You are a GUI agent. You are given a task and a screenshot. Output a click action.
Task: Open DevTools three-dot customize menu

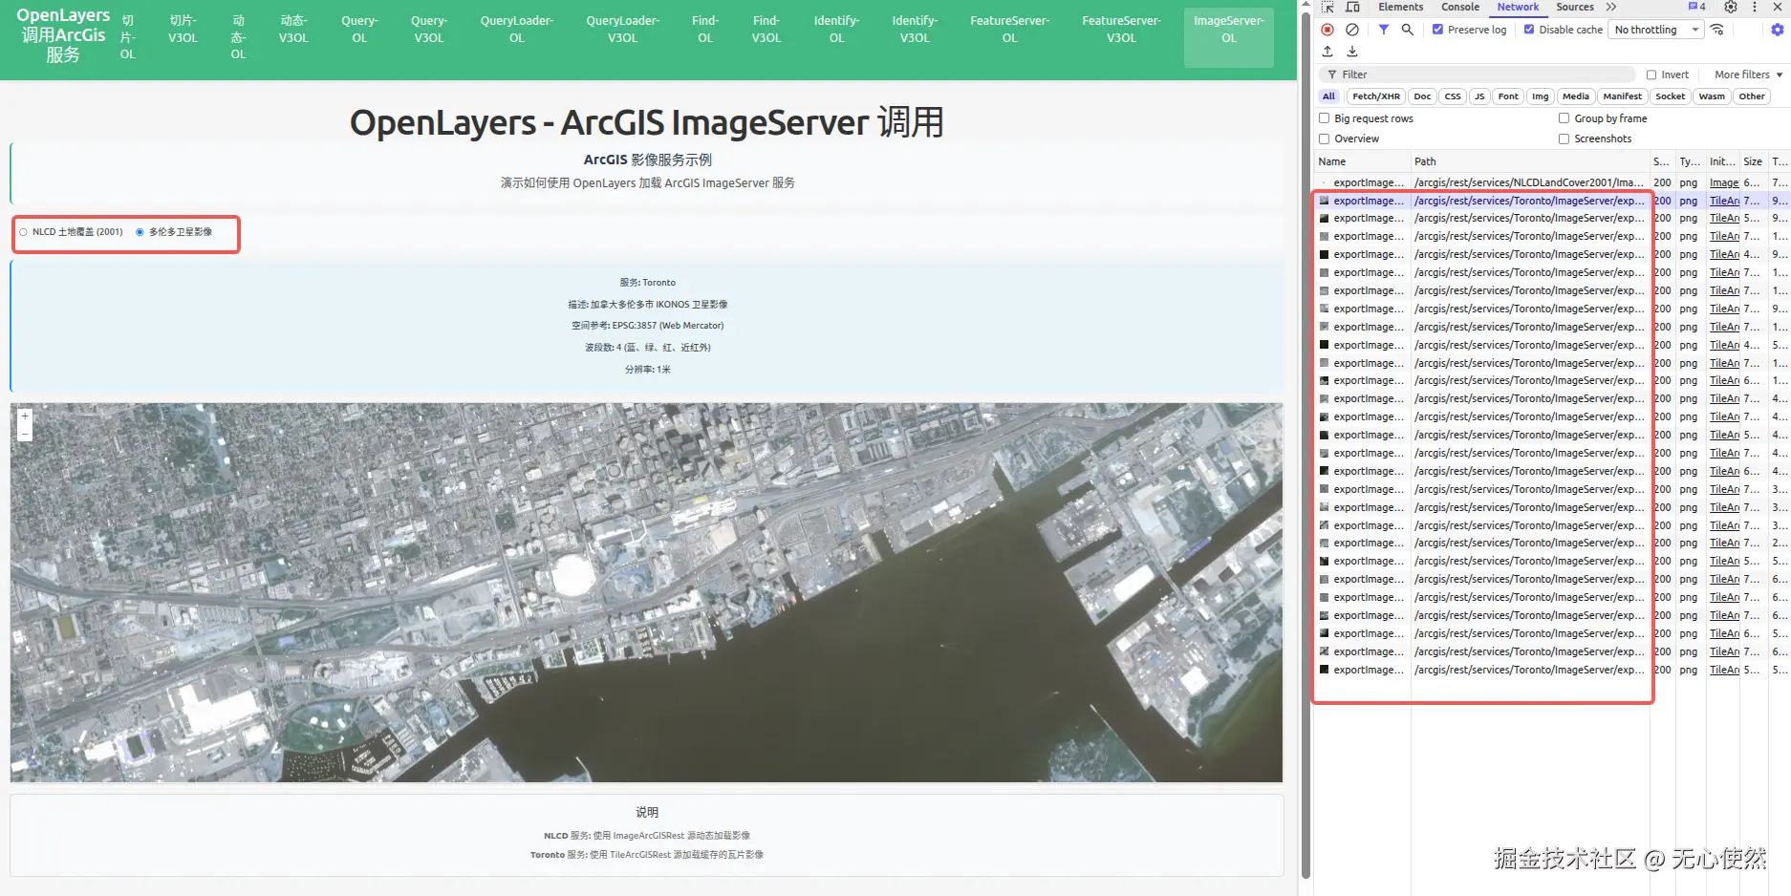coord(1755,7)
